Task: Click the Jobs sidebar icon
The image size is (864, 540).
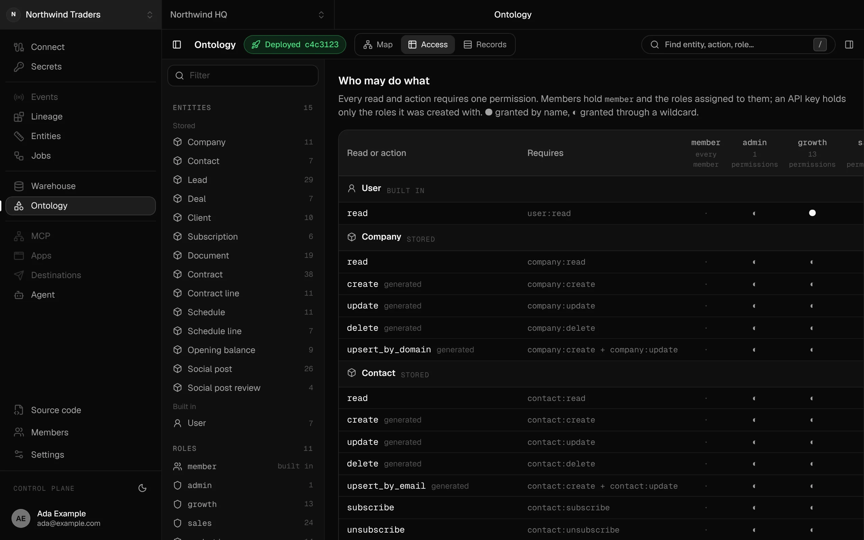Action: (x=19, y=156)
